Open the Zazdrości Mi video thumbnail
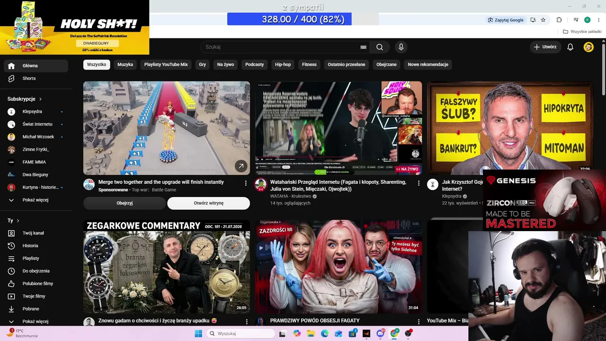The height and width of the screenshot is (341, 606). click(339, 267)
